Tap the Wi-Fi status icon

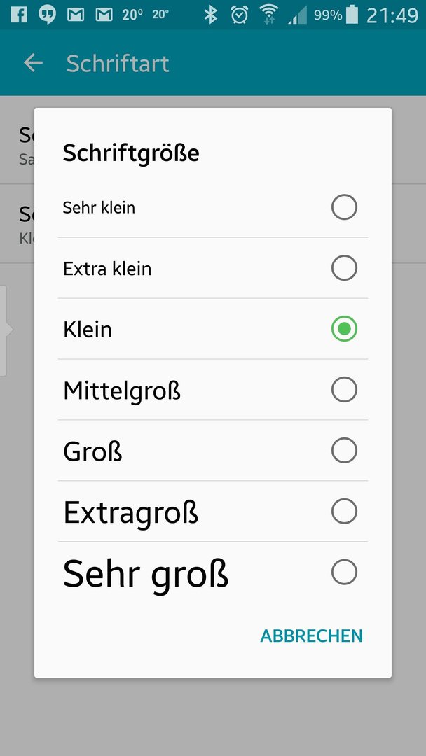point(268,15)
